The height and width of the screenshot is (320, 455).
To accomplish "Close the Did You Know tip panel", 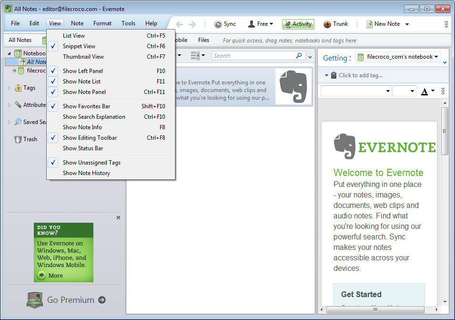I will tap(118, 218).
